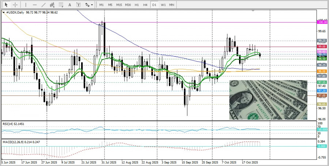Click the green 97.55 price level label
Image resolution: width=329 pixels, height=166 pixels.
coord(322,82)
